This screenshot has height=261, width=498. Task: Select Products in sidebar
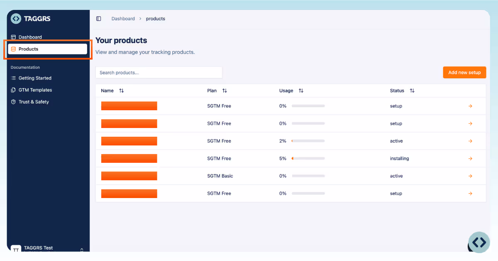pyautogui.click(x=48, y=49)
